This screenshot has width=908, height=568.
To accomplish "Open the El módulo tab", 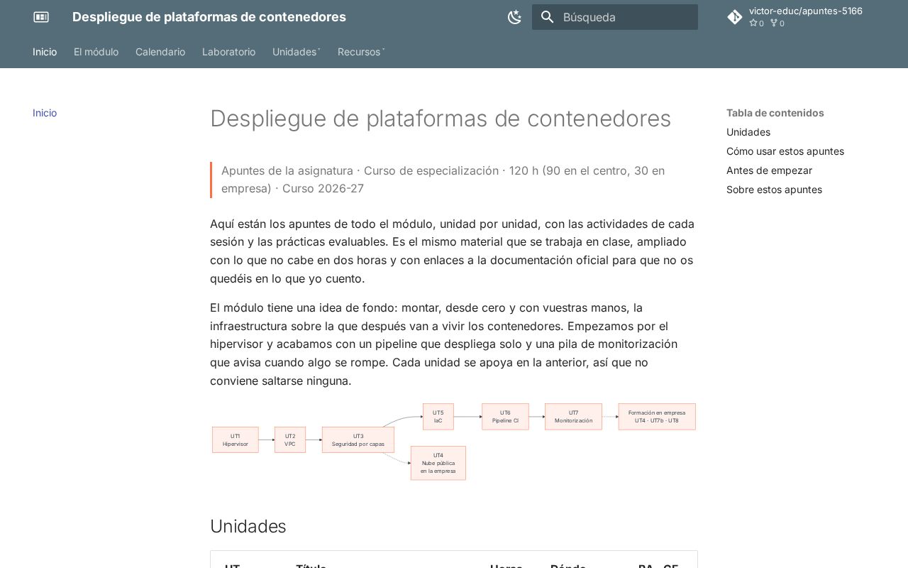I will tap(96, 52).
